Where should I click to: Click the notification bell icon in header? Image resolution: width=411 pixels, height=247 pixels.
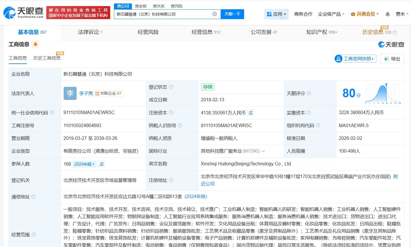388,14
